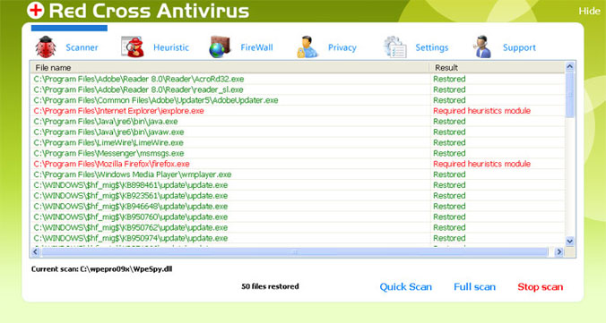Click firefox.exe's Required heuristics module result
The image size is (606, 323).
point(481,164)
